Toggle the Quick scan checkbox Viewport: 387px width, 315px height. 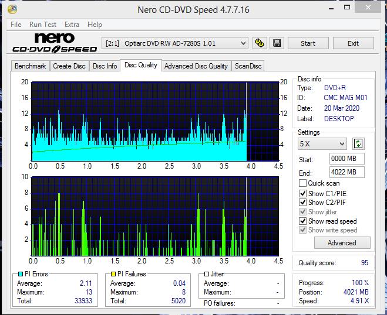pos(302,183)
